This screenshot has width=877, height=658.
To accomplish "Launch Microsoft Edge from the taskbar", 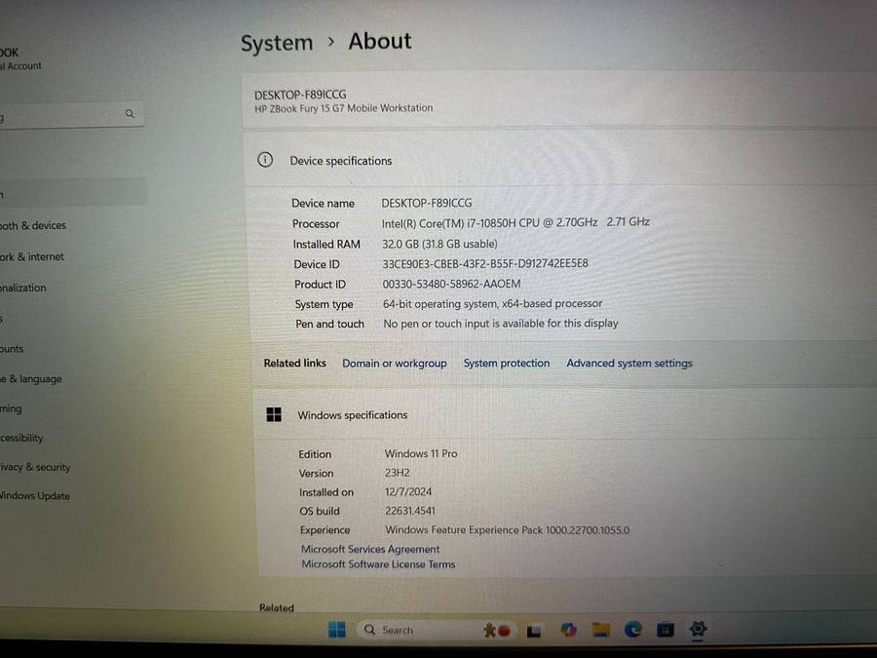I will click(634, 631).
